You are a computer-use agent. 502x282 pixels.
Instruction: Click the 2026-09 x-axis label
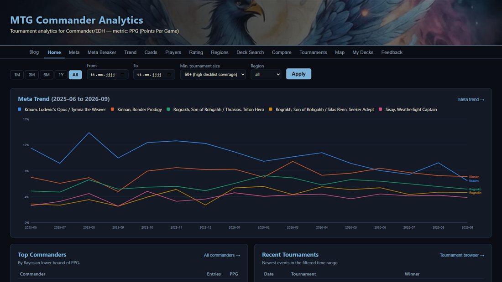[467, 227]
